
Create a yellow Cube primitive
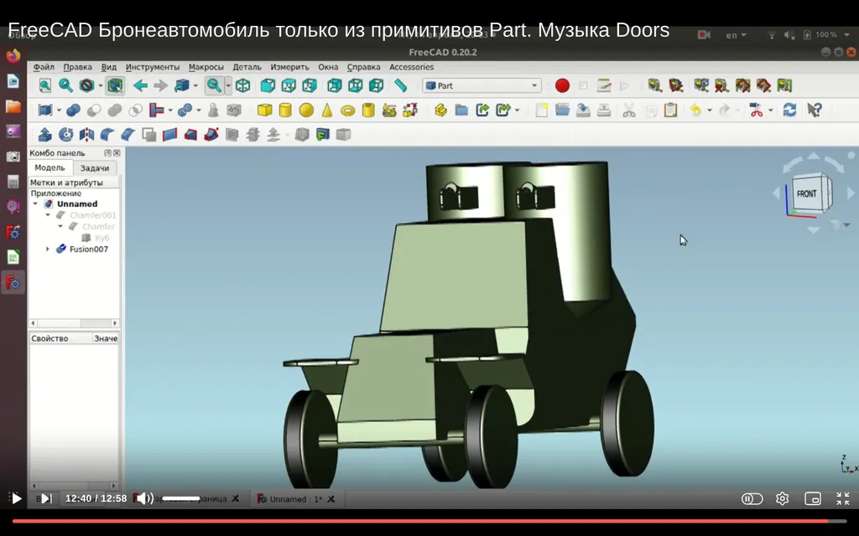click(x=264, y=111)
